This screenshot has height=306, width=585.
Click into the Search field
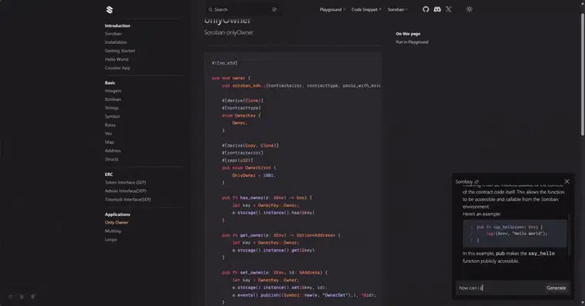[243, 9]
